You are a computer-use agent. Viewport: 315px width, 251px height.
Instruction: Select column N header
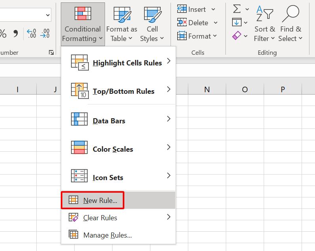tap(207, 89)
